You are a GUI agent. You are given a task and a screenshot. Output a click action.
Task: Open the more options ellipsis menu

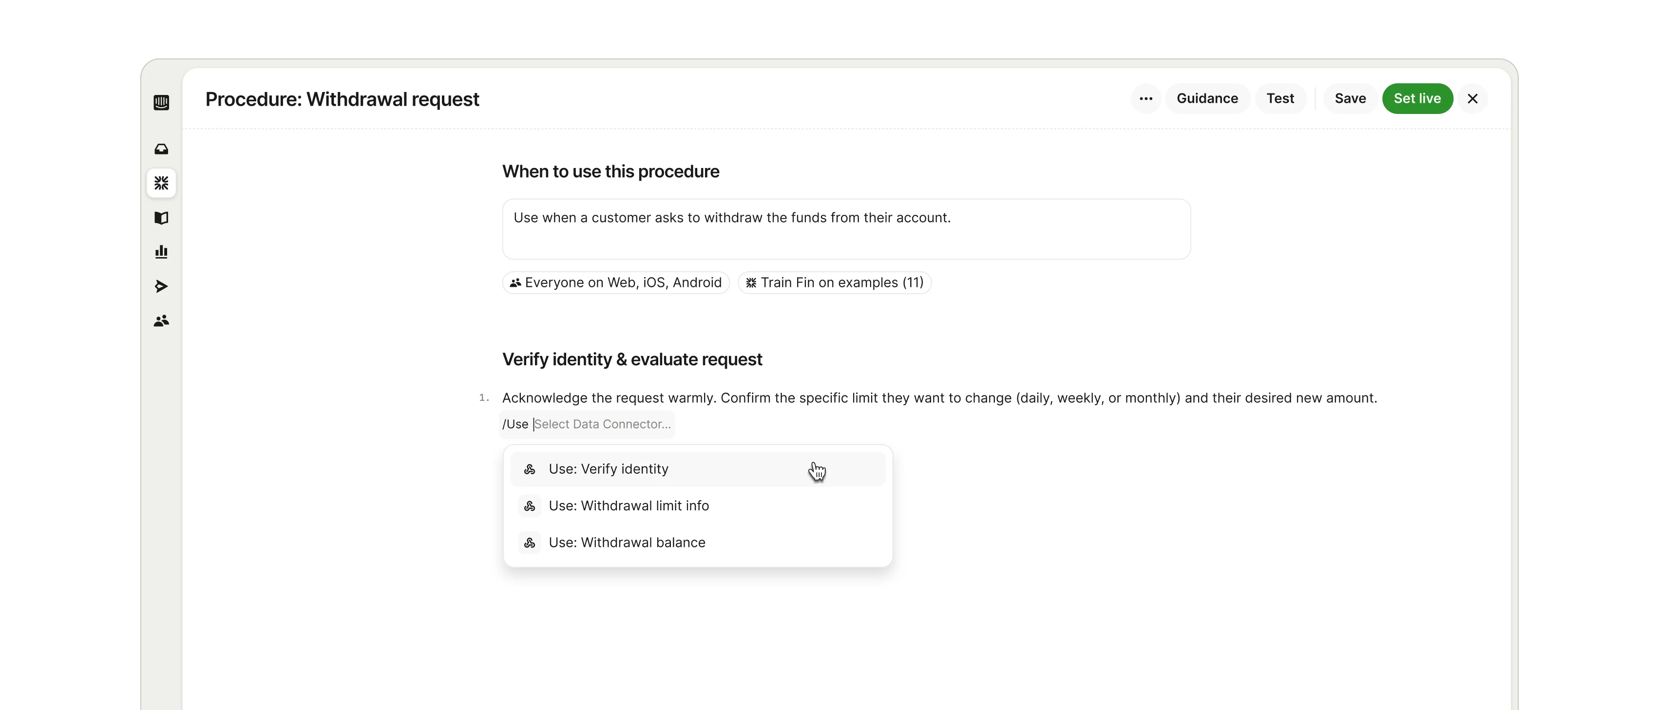click(x=1146, y=98)
